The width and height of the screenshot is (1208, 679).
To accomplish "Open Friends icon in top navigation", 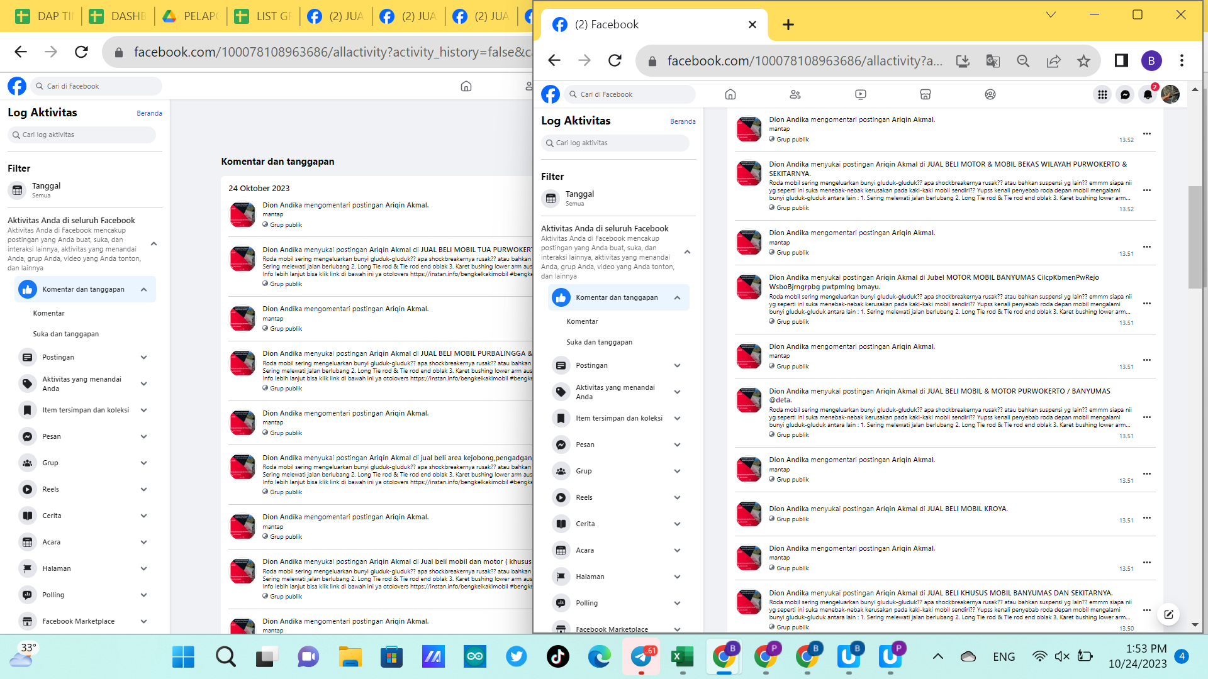I will [x=795, y=94].
